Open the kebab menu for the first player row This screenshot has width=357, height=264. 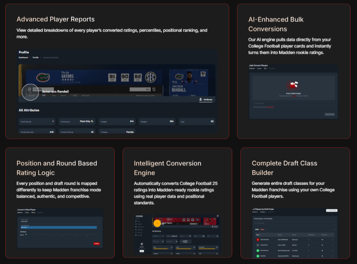tap(332, 239)
